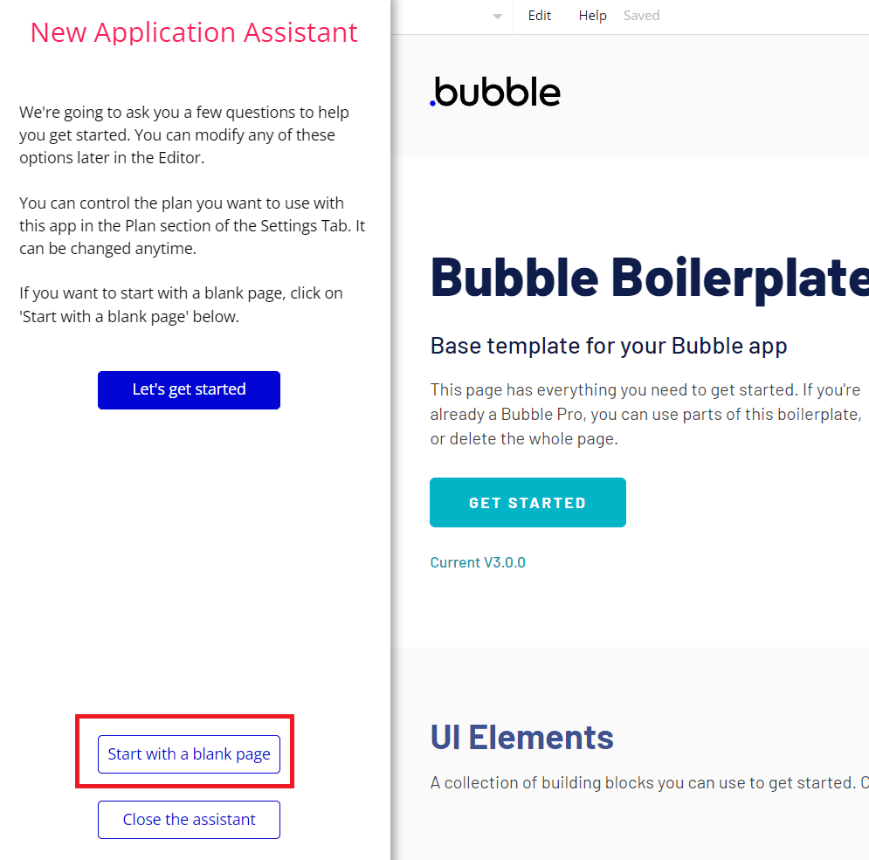Open the Edit menu
Image resolution: width=869 pixels, height=860 pixels.
tap(540, 16)
